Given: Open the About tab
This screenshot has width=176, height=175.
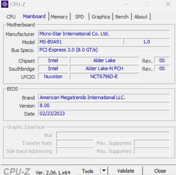Looking at the screenshot, I should tap(141, 17).
